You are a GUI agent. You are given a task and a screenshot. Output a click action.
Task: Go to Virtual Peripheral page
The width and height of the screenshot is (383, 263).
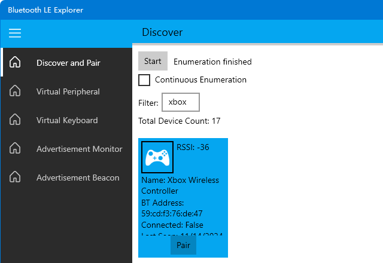point(66,91)
